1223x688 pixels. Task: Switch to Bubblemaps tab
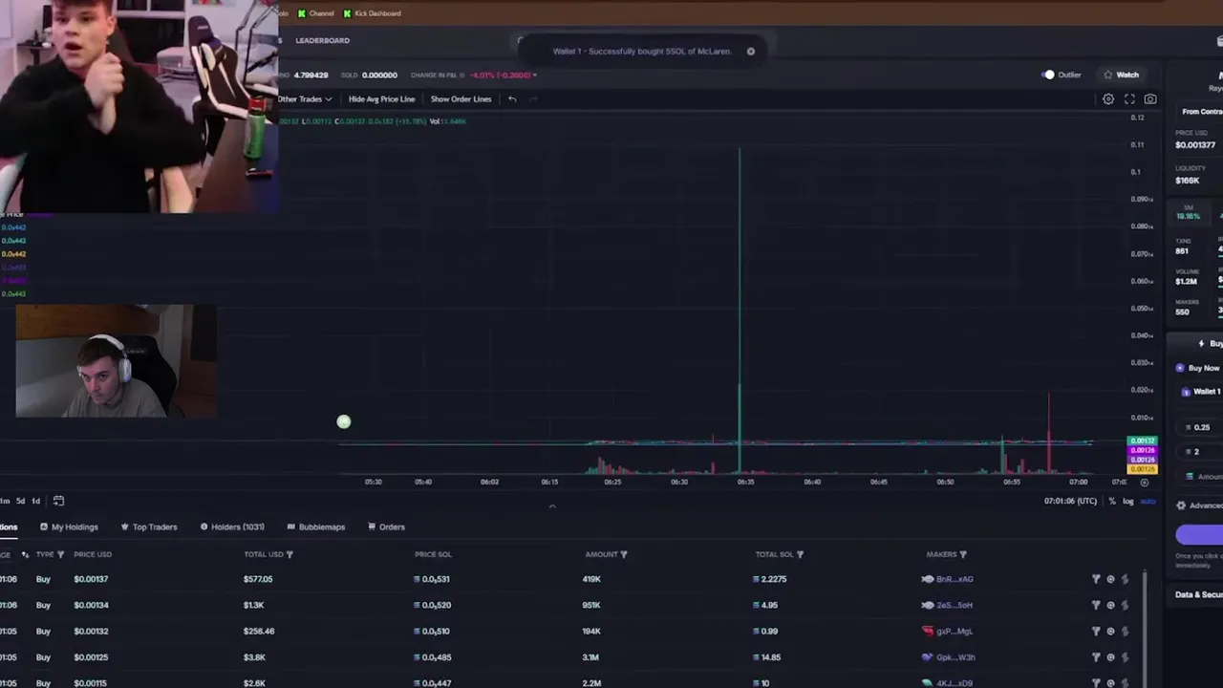(x=316, y=527)
